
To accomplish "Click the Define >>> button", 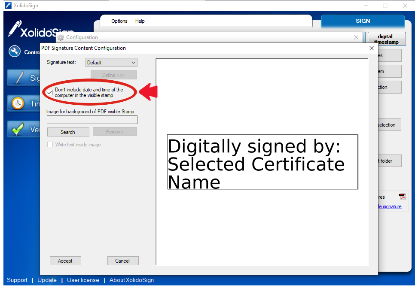I will (113, 75).
